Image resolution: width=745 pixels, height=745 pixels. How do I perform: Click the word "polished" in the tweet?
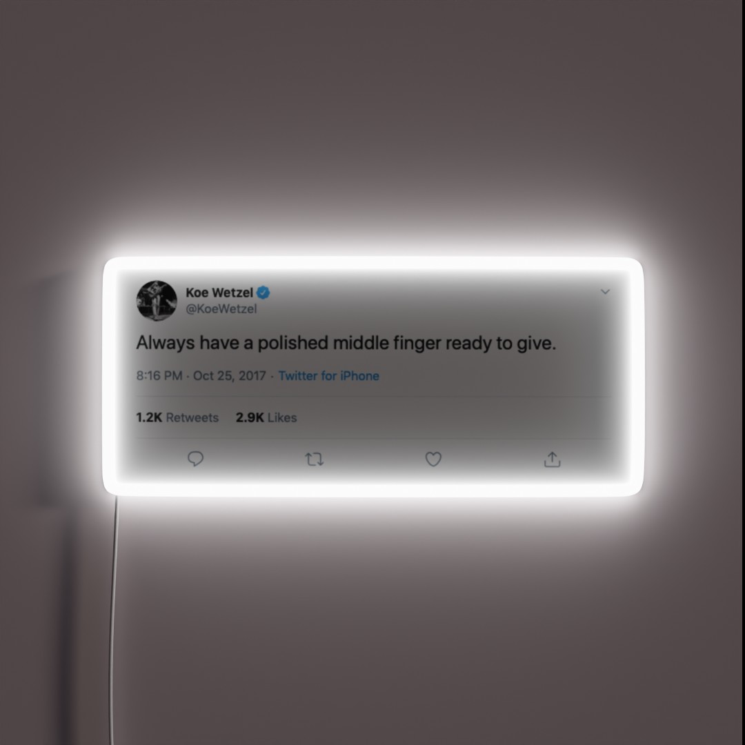point(293,343)
